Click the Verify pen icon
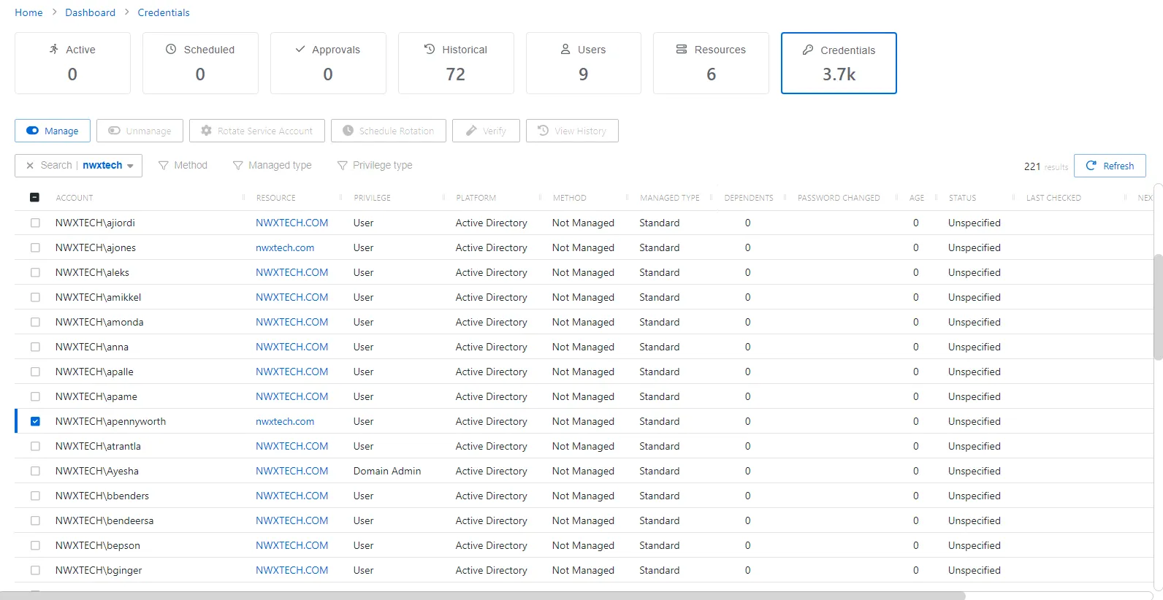The height and width of the screenshot is (600, 1163). tap(472, 131)
